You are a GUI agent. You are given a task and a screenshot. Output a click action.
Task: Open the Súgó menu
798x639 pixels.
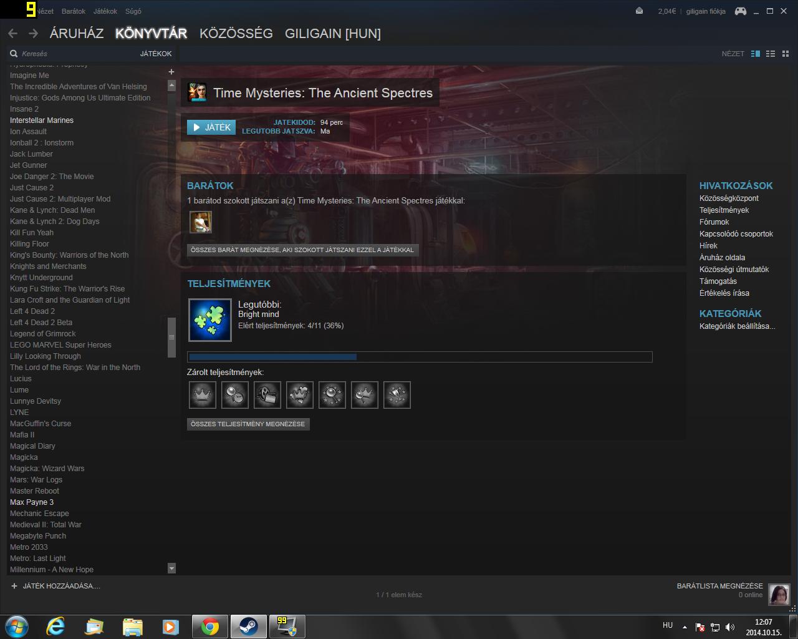tap(133, 11)
